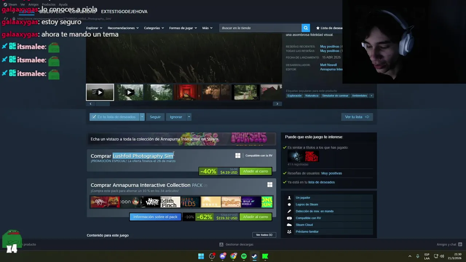Open the dropdown arrow next to Ignorar
466x262 pixels.
click(189, 117)
